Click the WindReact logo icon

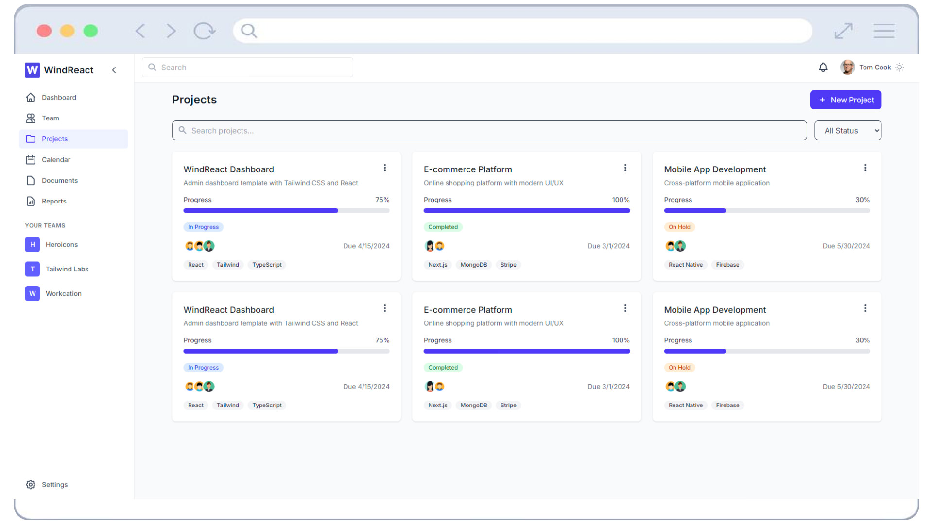(x=32, y=70)
